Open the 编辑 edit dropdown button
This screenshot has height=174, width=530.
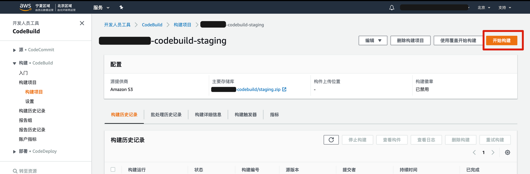pos(373,41)
